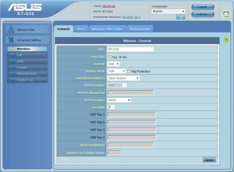Select No for Hide SSID
The image size is (234, 172).
click(120, 57)
